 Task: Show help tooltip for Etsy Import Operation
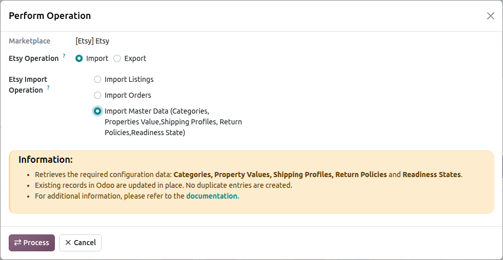pos(48,88)
